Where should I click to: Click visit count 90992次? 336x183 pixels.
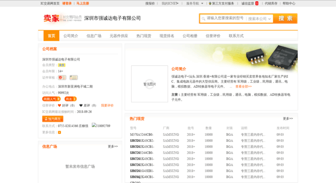64,93
